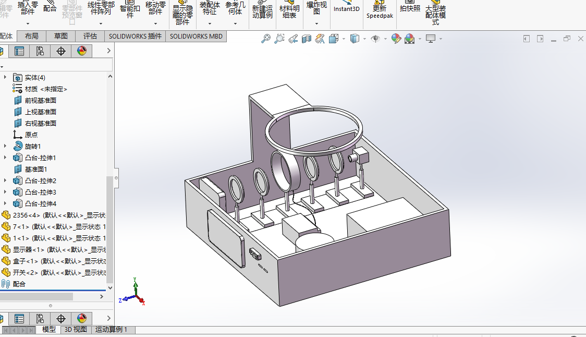Image resolution: width=586 pixels, height=337 pixels.
Task: Toggle Instant3D mode
Action: pos(346,9)
